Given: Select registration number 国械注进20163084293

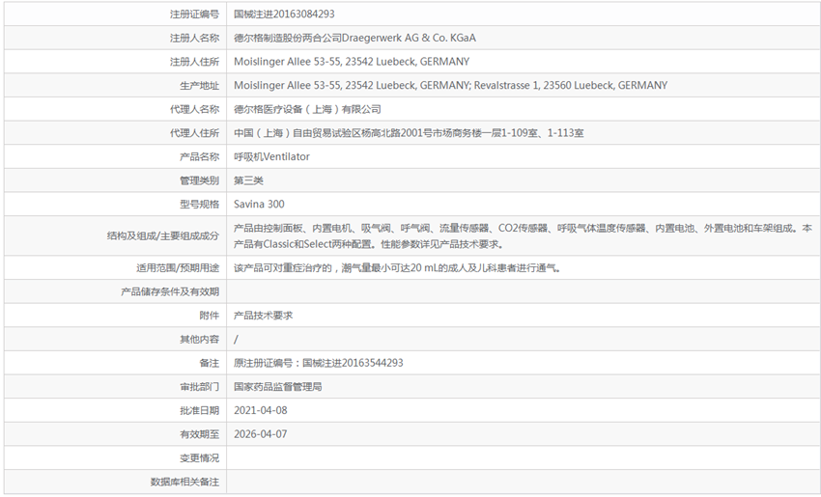Looking at the screenshot, I should click(284, 14).
